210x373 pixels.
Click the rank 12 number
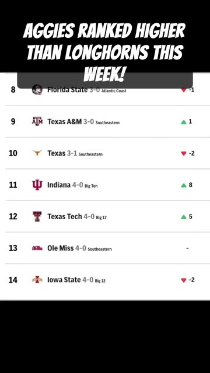coord(13,216)
